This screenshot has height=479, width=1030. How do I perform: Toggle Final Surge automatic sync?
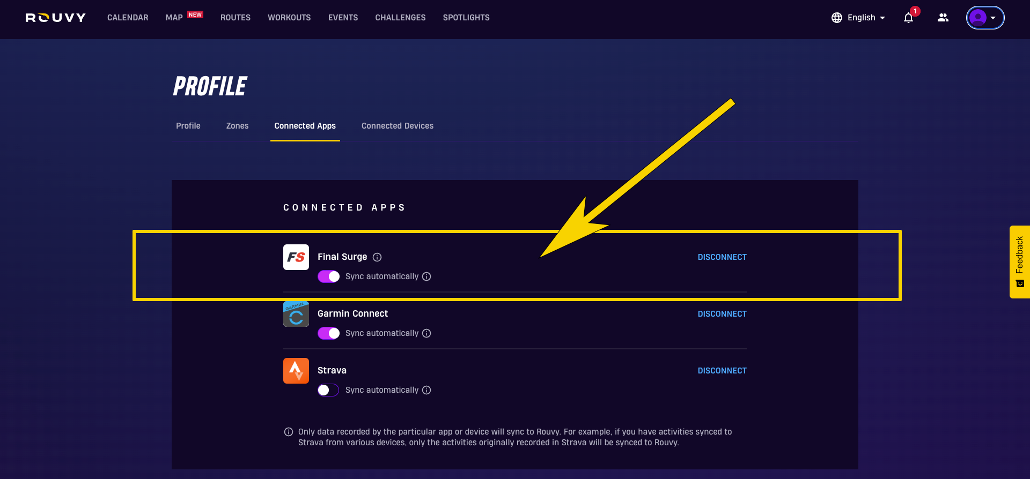coord(328,276)
